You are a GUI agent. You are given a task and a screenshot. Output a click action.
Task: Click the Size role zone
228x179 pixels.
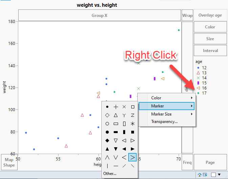pos(210,39)
